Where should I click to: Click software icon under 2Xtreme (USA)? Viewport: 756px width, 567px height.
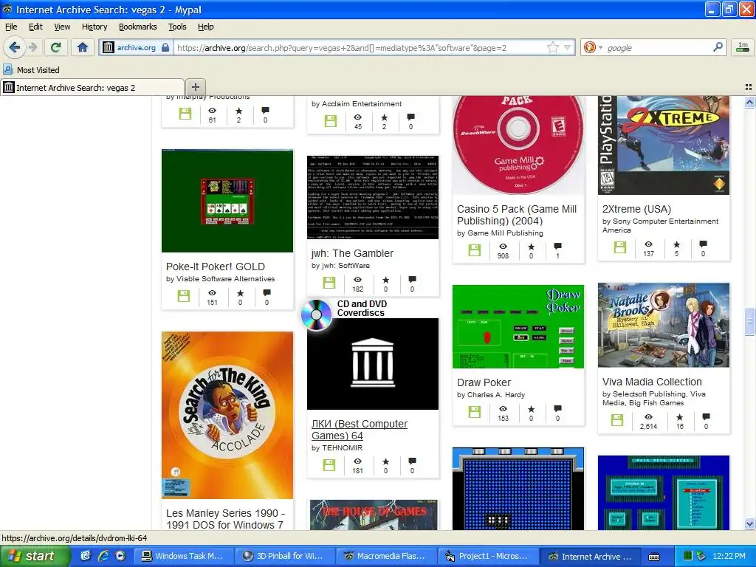point(620,247)
